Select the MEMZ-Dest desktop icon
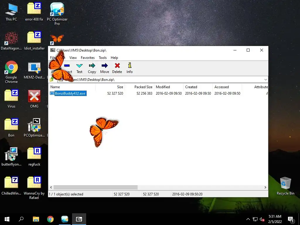300x225 pixels. (x=34, y=70)
